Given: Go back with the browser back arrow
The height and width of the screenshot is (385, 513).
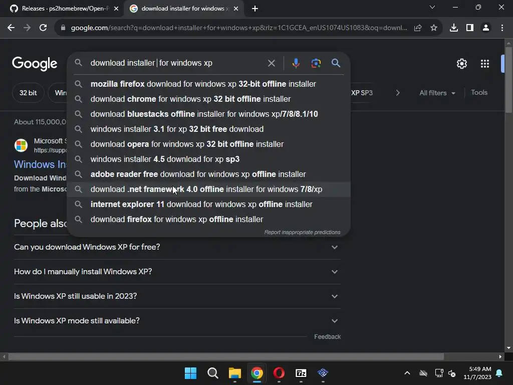Looking at the screenshot, I should (11, 28).
